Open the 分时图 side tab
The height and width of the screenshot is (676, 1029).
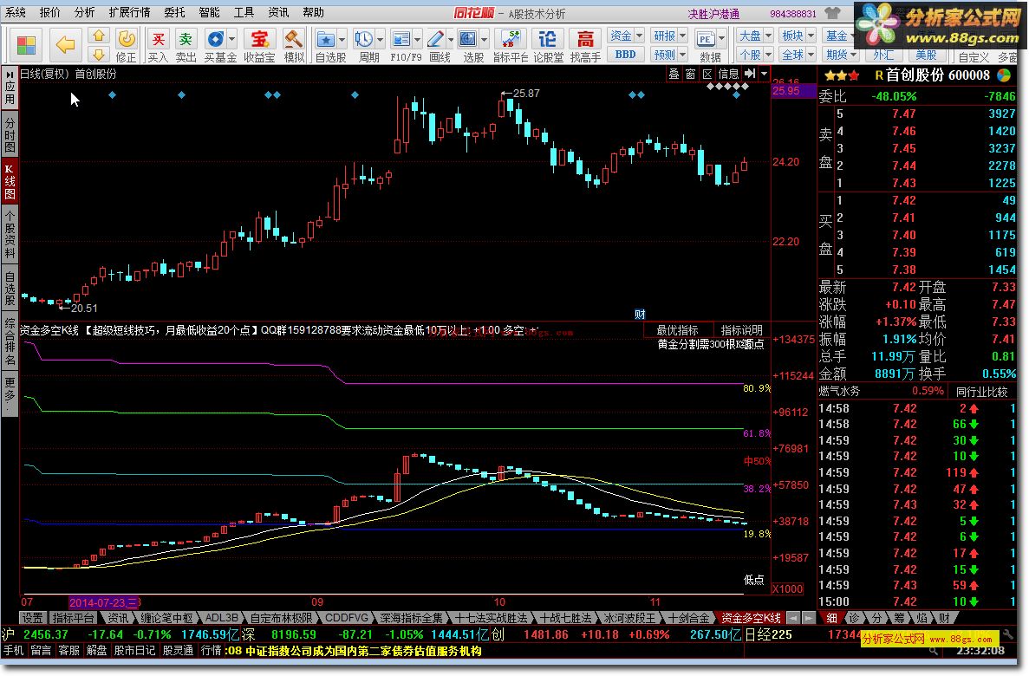click(10, 134)
